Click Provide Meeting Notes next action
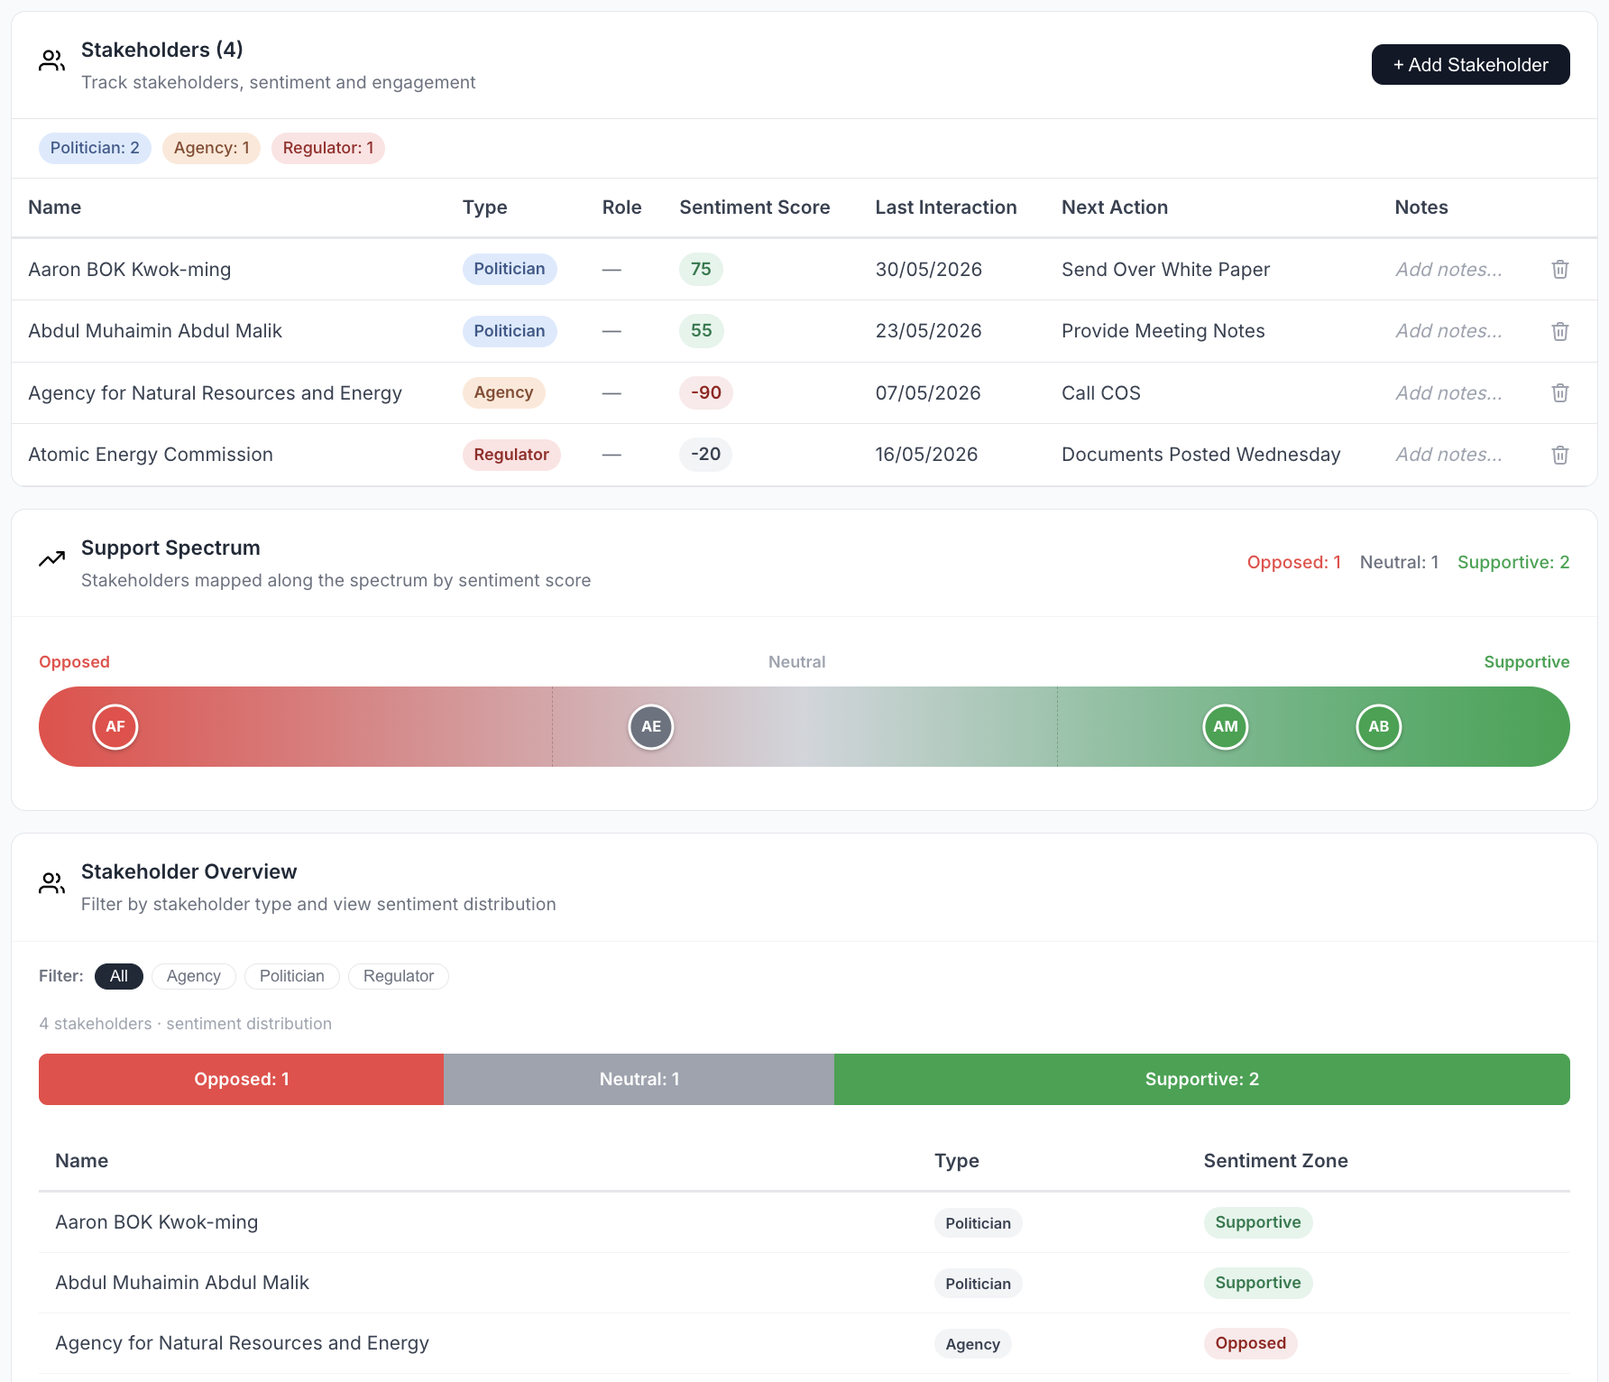Viewport: 1609px width, 1382px height. 1163,331
